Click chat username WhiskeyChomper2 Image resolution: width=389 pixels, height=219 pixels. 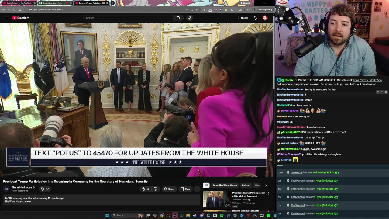pyautogui.click(x=289, y=154)
